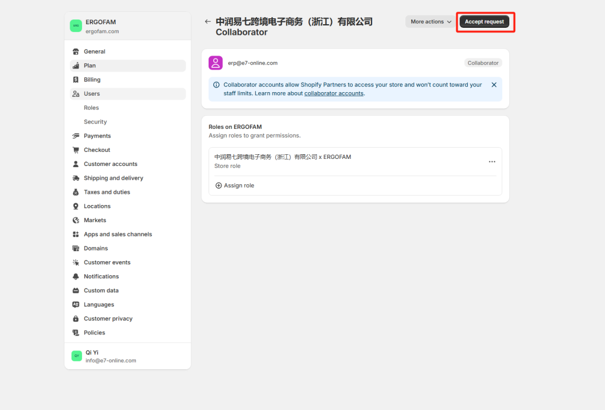Go to the Plan settings page
The width and height of the screenshot is (605, 410).
point(90,66)
